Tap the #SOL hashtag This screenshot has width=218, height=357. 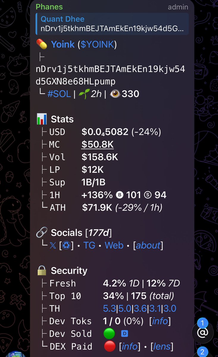[x=59, y=94]
